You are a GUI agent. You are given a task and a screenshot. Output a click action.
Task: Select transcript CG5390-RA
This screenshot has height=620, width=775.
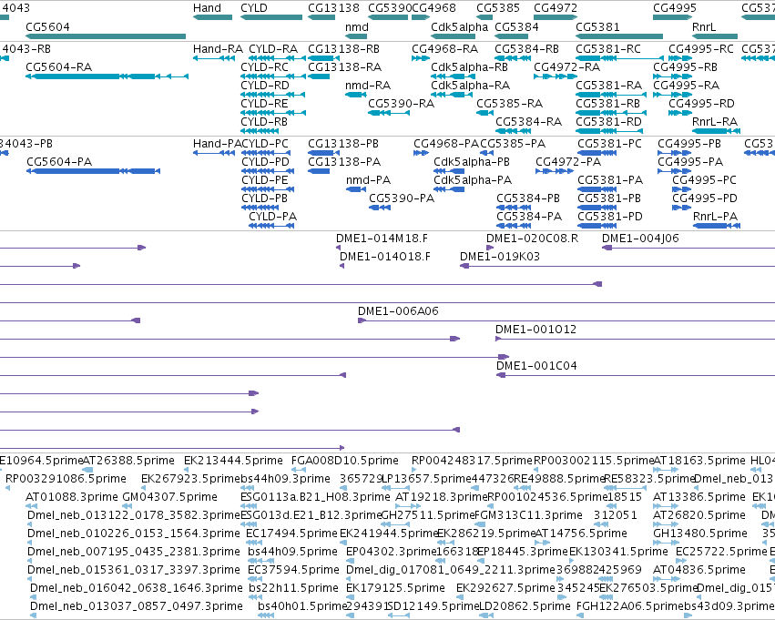click(402, 104)
